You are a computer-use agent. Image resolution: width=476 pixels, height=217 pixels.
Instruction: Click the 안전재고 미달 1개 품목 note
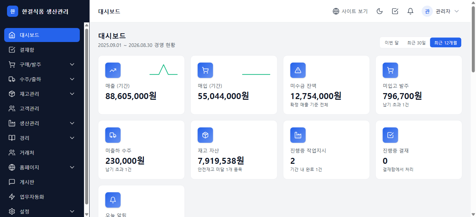pyautogui.click(x=220, y=169)
